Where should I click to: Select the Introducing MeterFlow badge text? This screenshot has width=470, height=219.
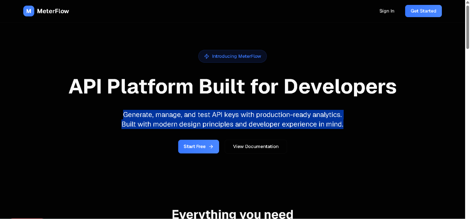pyautogui.click(x=237, y=56)
